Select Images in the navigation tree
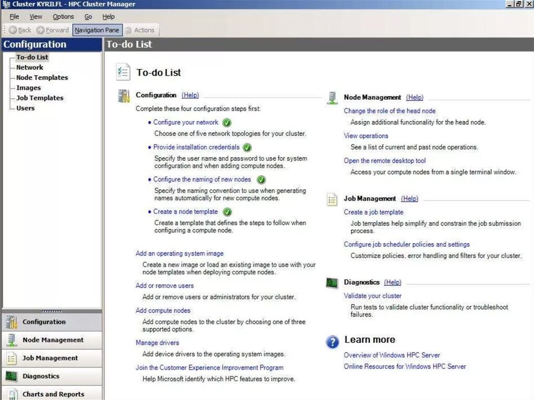The image size is (534, 400). [x=28, y=88]
